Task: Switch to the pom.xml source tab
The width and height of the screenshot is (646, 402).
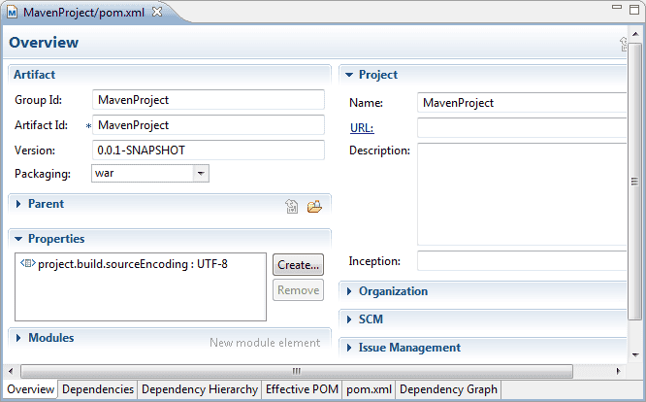Action: click(369, 389)
